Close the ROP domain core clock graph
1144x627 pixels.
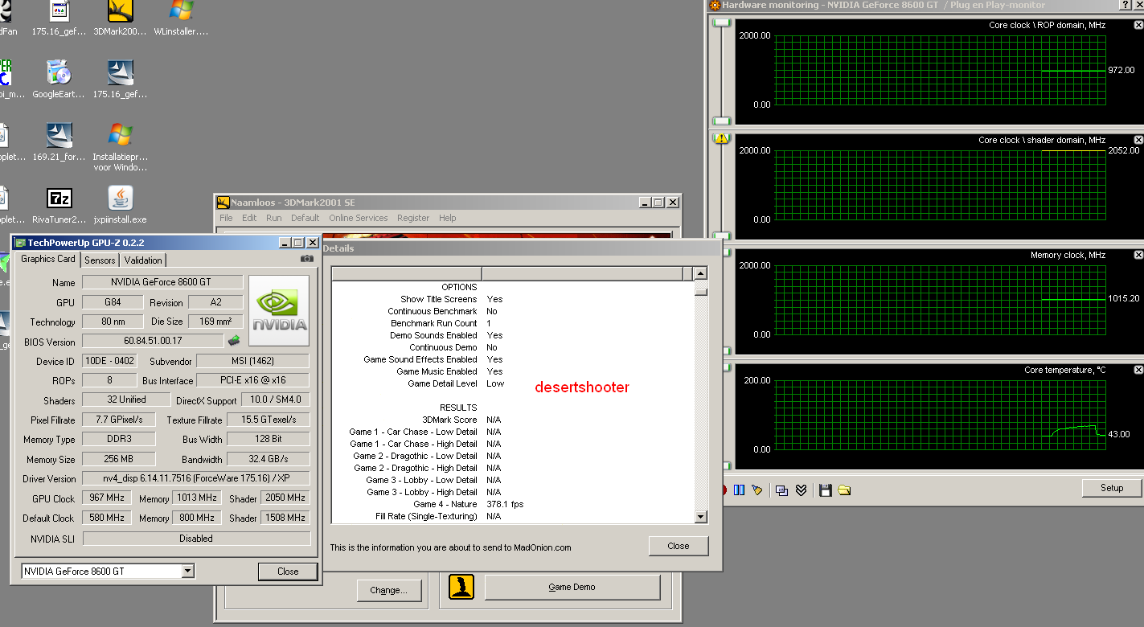point(1138,26)
